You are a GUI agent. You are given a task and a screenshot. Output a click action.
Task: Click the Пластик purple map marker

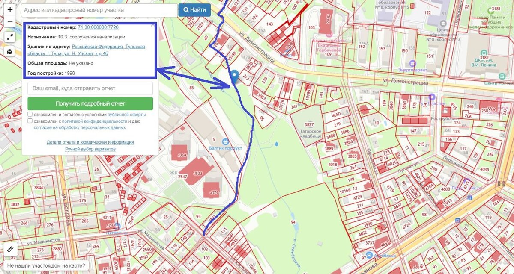click(432, 97)
